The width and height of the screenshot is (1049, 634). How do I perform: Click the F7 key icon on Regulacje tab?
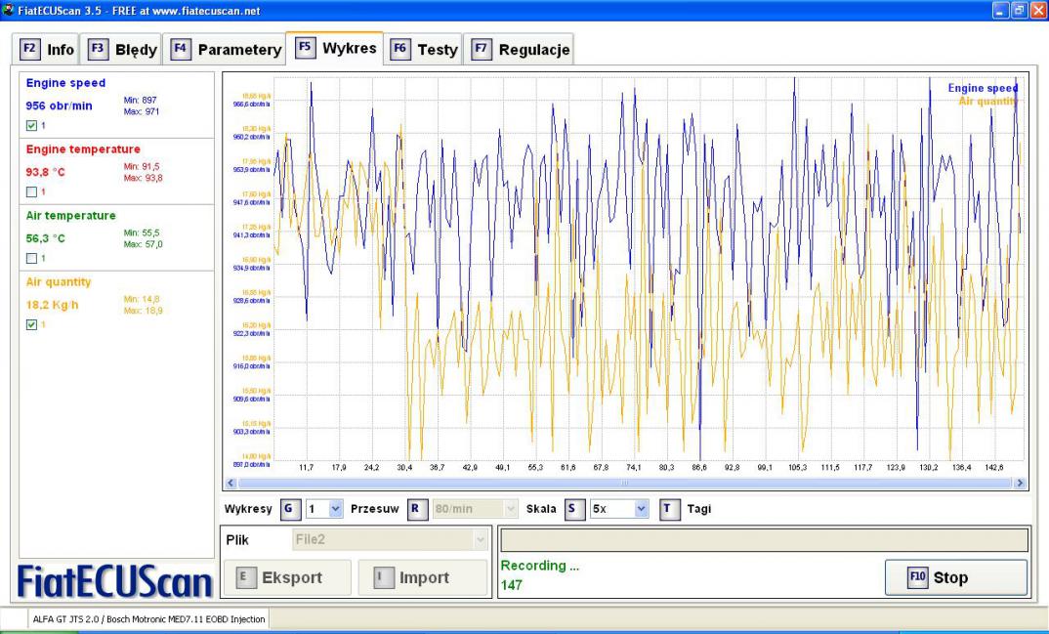pos(482,49)
